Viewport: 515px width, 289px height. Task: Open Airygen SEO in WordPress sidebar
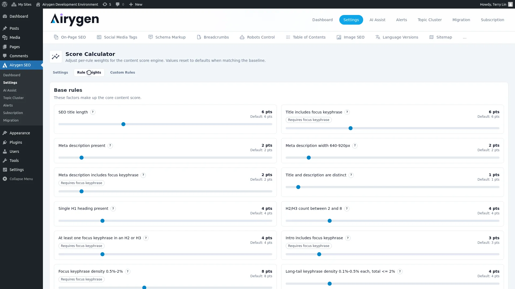[x=21, y=65]
